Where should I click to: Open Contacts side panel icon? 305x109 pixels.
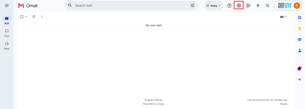point(300,51)
